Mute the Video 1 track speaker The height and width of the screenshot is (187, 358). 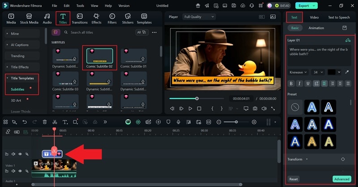[x=13, y=171]
